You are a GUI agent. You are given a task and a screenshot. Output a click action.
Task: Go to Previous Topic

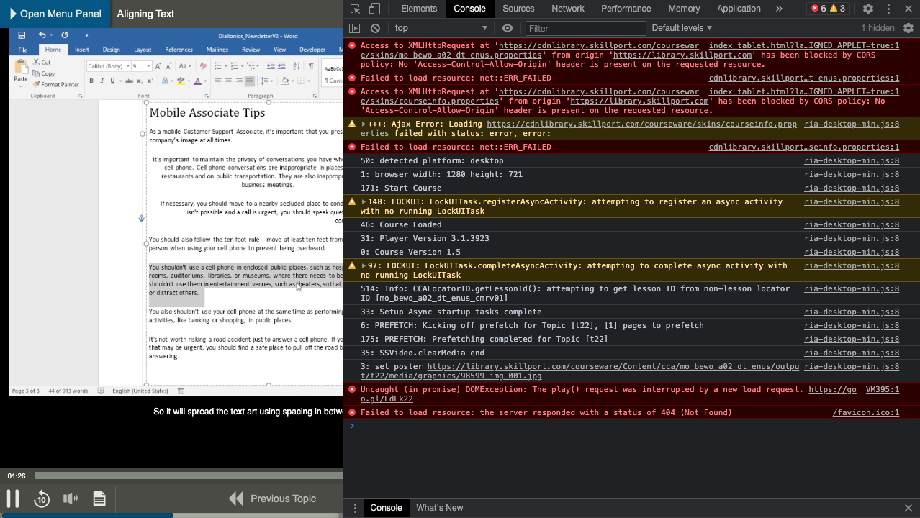273,499
